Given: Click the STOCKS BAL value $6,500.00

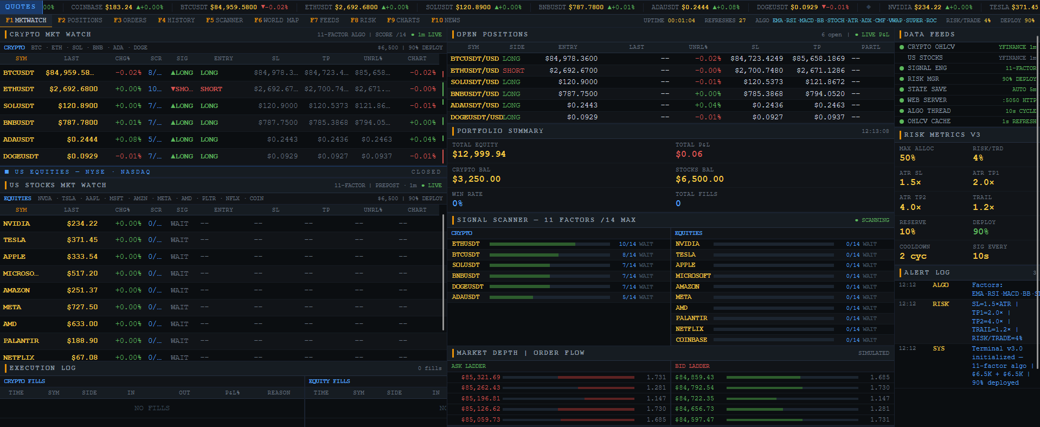Looking at the screenshot, I should (x=699, y=179).
